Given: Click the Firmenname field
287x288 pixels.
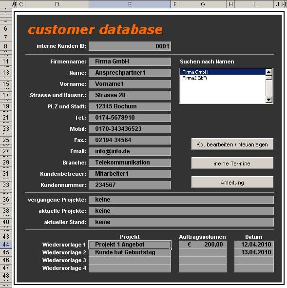Looking at the screenshot, I should (x=130, y=62).
